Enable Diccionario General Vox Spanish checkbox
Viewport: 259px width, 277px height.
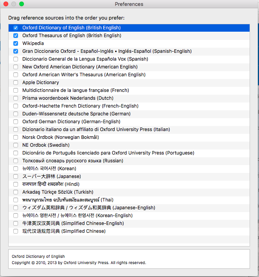(x=16, y=59)
